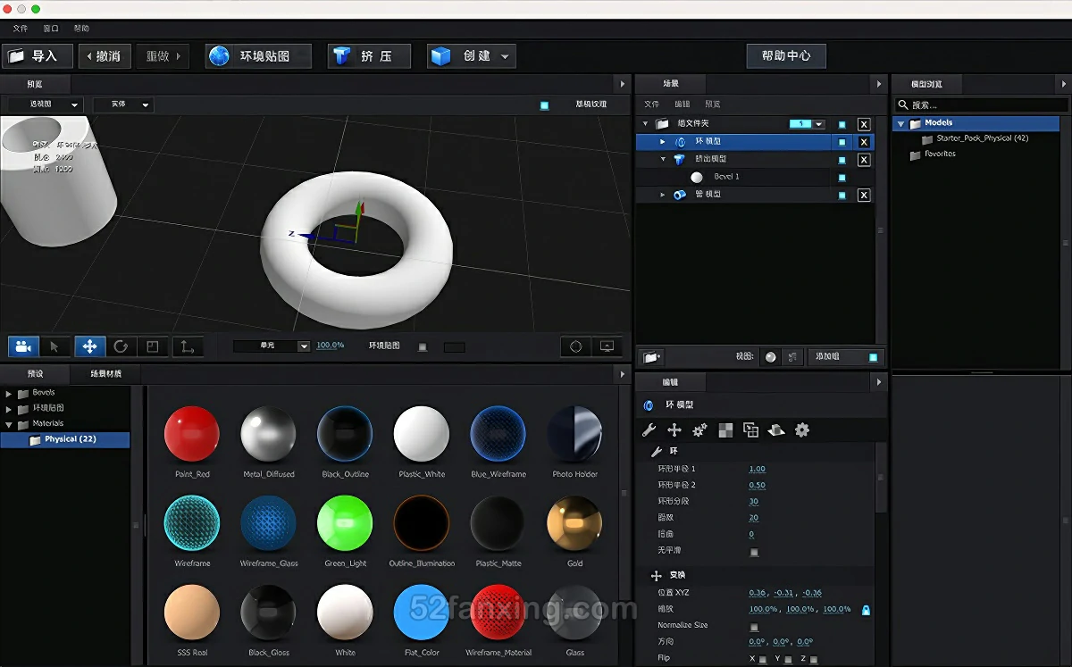Click the redo button with right arrow

pyautogui.click(x=162, y=56)
